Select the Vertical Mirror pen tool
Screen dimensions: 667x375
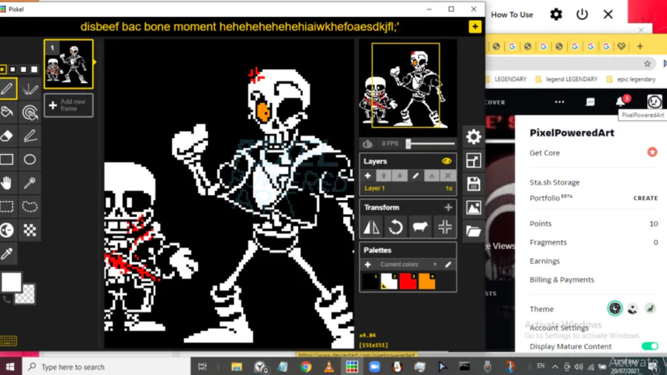tap(30, 89)
